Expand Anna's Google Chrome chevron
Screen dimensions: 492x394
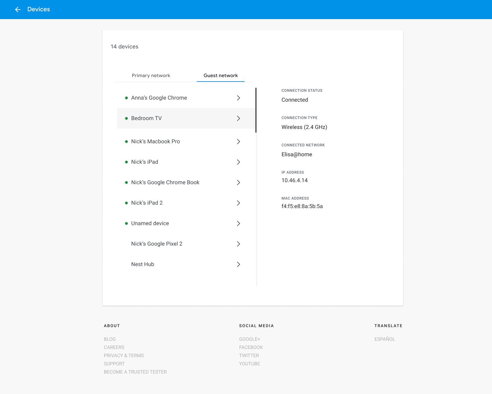pos(238,98)
